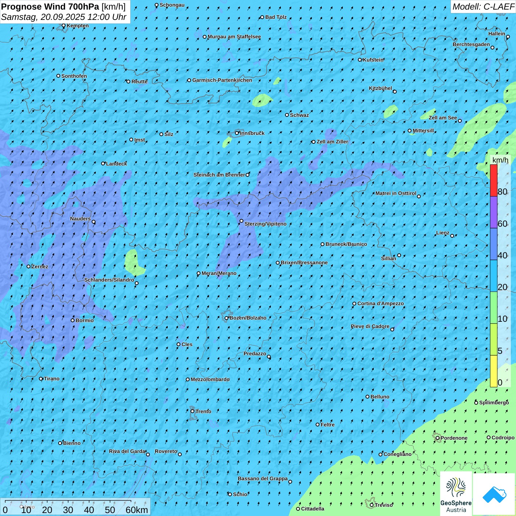Select the purple 60–80 km/h legend color
This screenshot has width=516, height=516.
494,212
